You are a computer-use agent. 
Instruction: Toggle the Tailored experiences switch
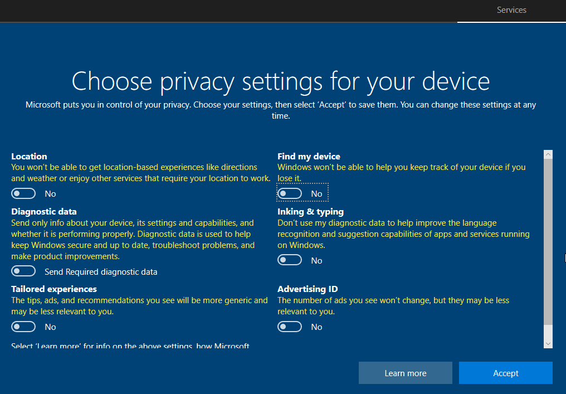(x=23, y=327)
